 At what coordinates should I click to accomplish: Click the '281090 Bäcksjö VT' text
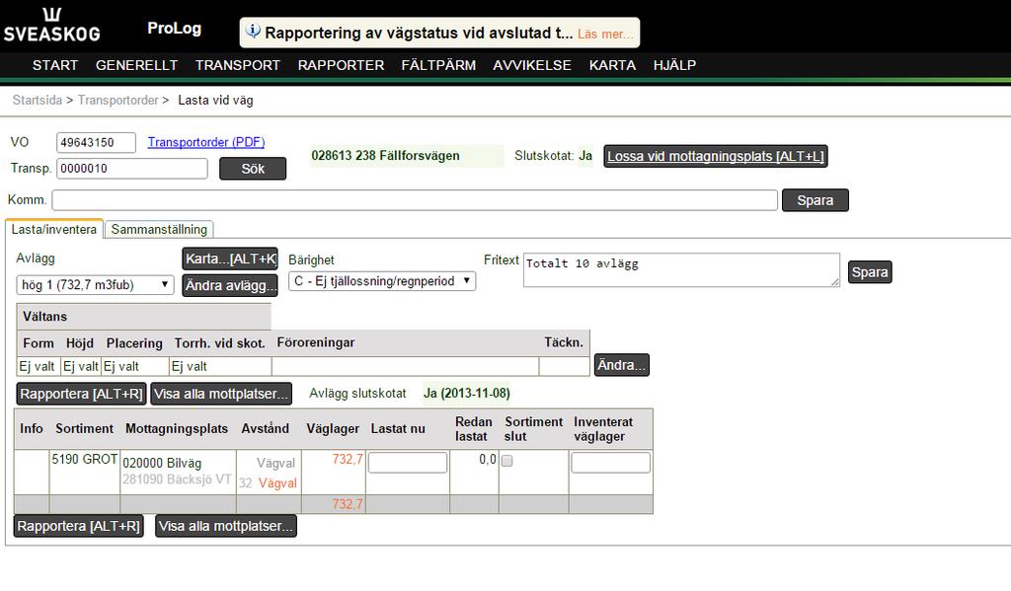pos(177,479)
